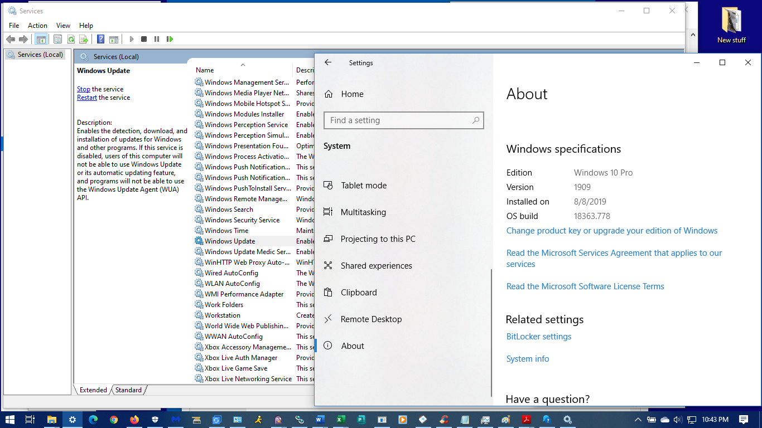Show hidden icons in system tray
This screenshot has width=762, height=428.
(x=638, y=420)
